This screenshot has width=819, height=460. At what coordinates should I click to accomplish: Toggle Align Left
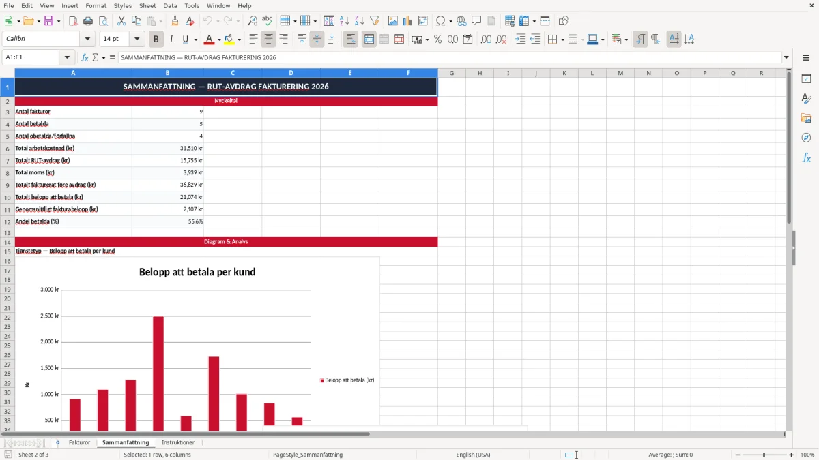coord(253,40)
